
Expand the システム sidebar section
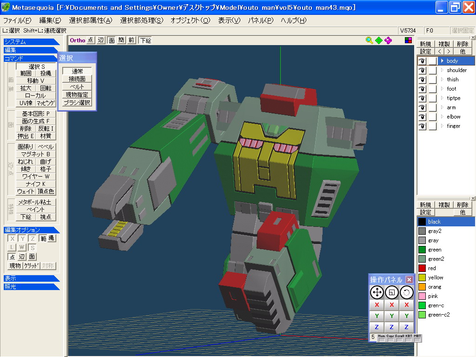click(32, 41)
